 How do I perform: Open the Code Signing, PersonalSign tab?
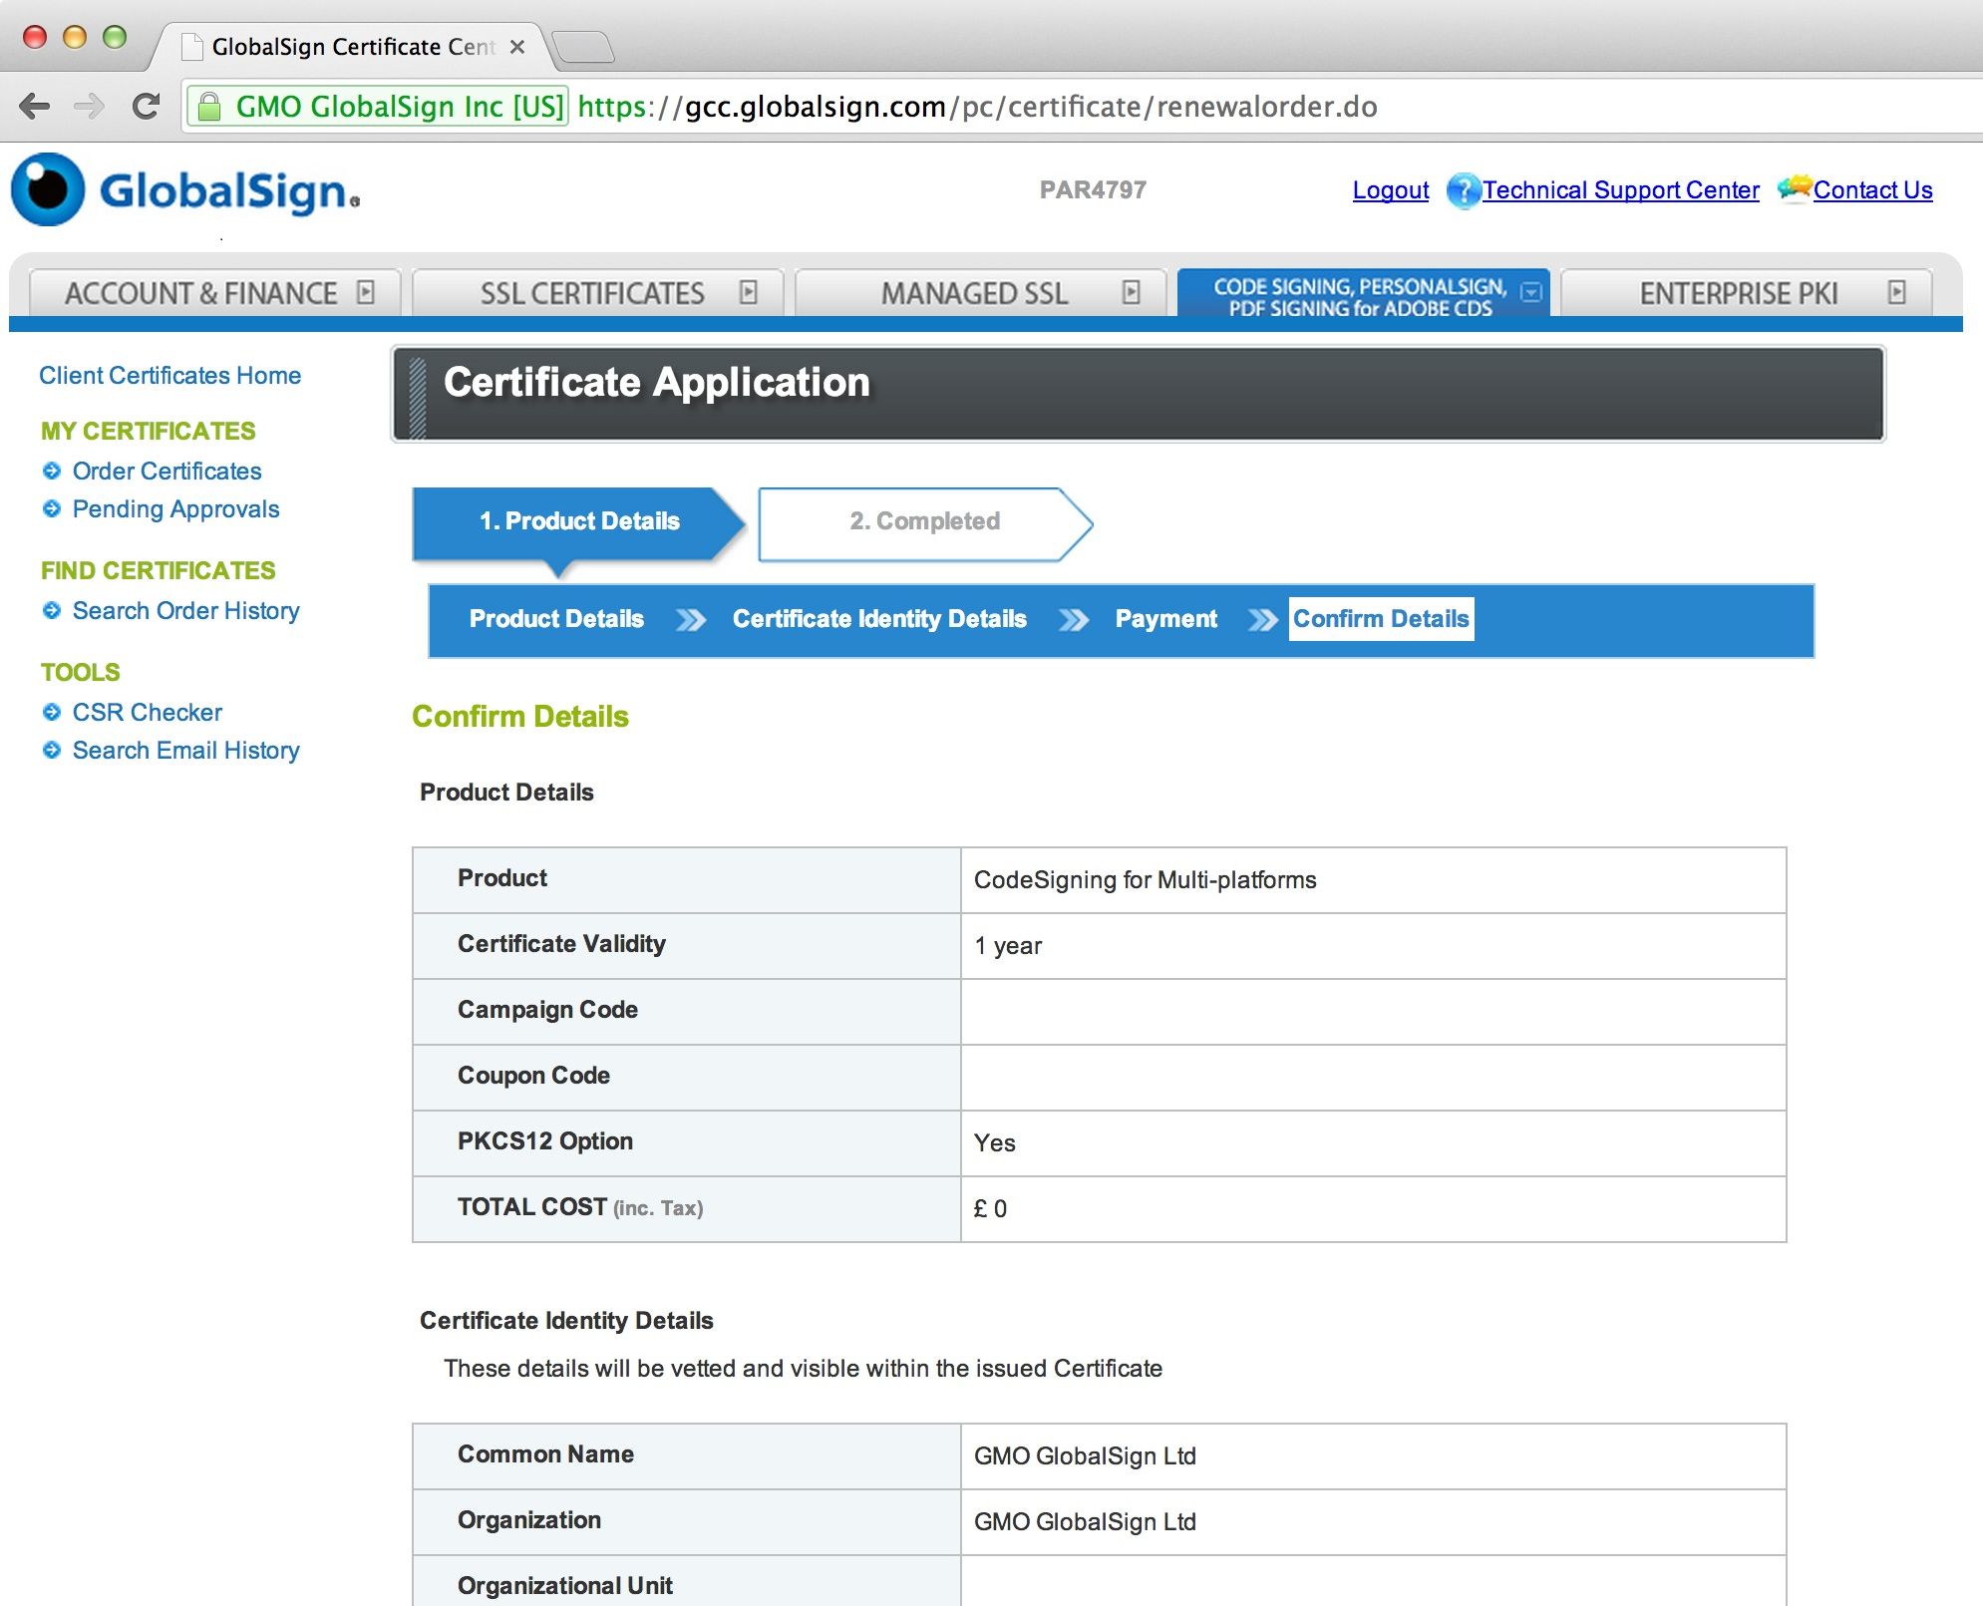(x=1363, y=293)
